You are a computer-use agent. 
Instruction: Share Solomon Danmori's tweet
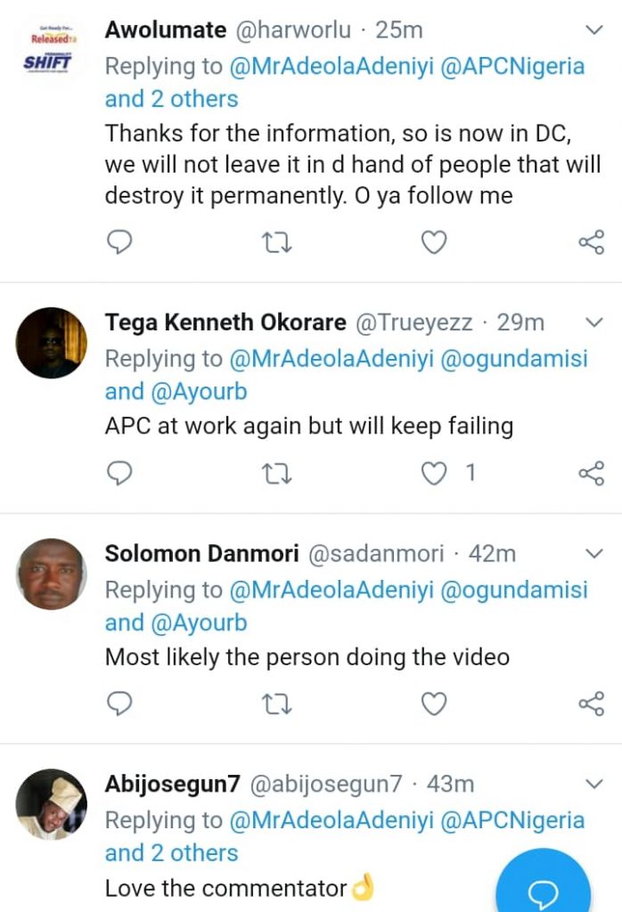(591, 704)
